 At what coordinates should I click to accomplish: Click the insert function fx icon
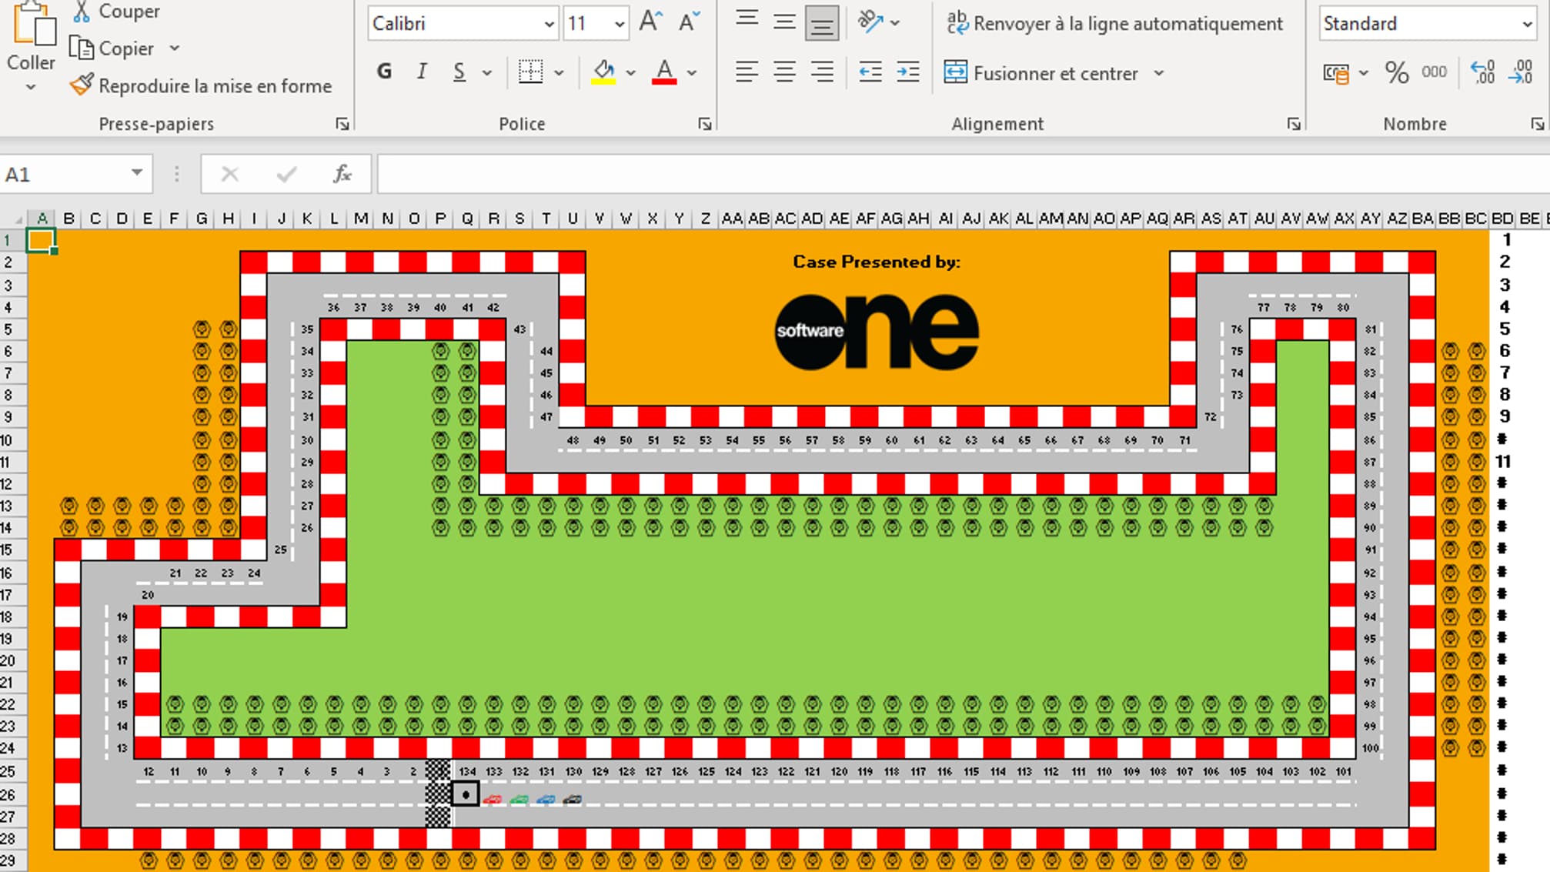[342, 175]
